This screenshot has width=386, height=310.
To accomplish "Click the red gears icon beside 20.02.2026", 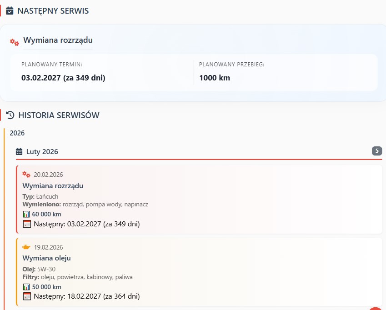I will pyautogui.click(x=26, y=175).
